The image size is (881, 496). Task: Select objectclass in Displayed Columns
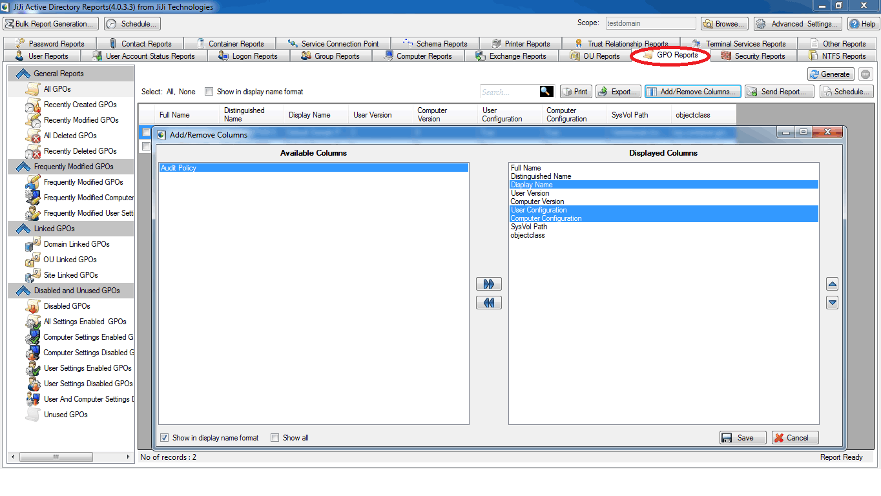pos(664,235)
